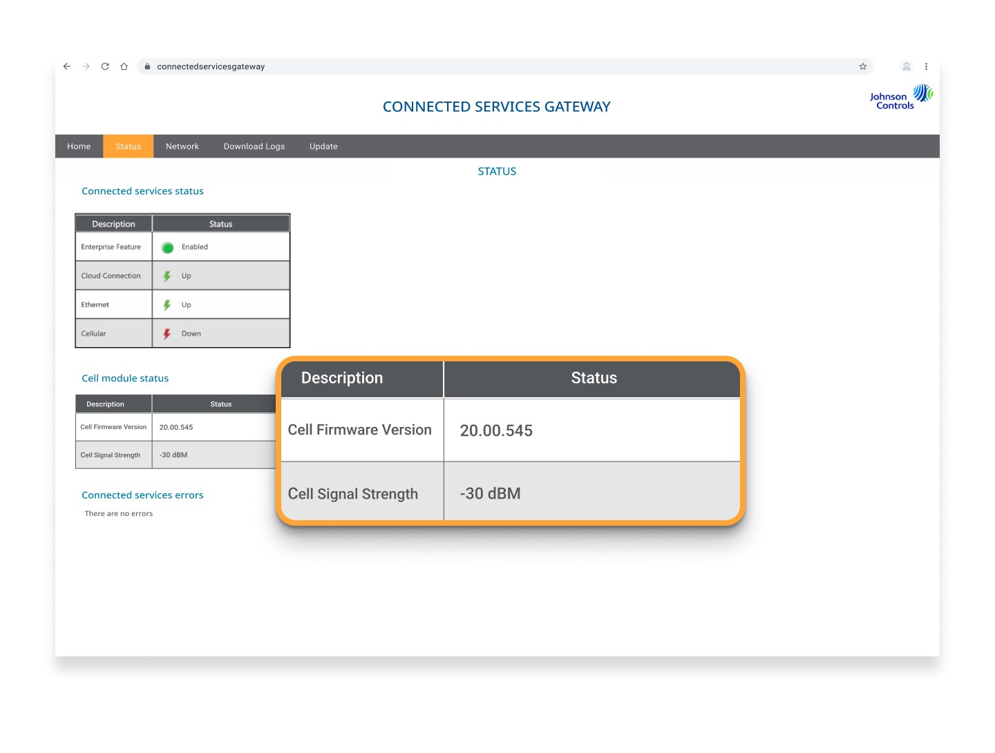Go back with the browser back arrow
Viewport: 995px width, 753px height.
click(x=67, y=66)
